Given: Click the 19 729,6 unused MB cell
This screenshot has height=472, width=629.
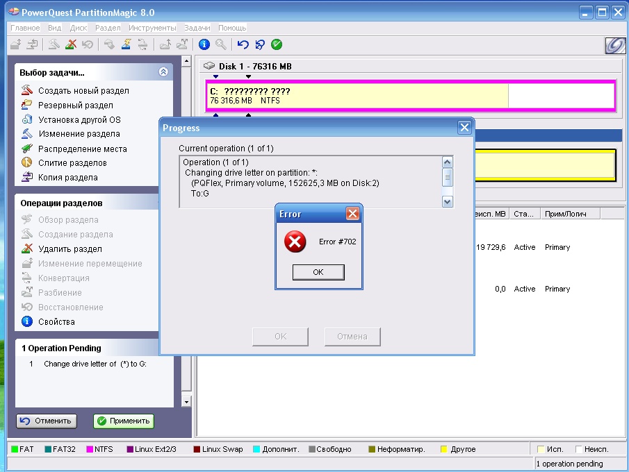Looking at the screenshot, I should pos(491,247).
